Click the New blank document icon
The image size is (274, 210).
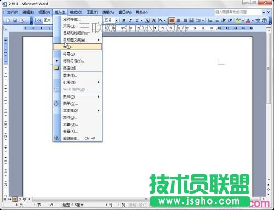(8, 20)
